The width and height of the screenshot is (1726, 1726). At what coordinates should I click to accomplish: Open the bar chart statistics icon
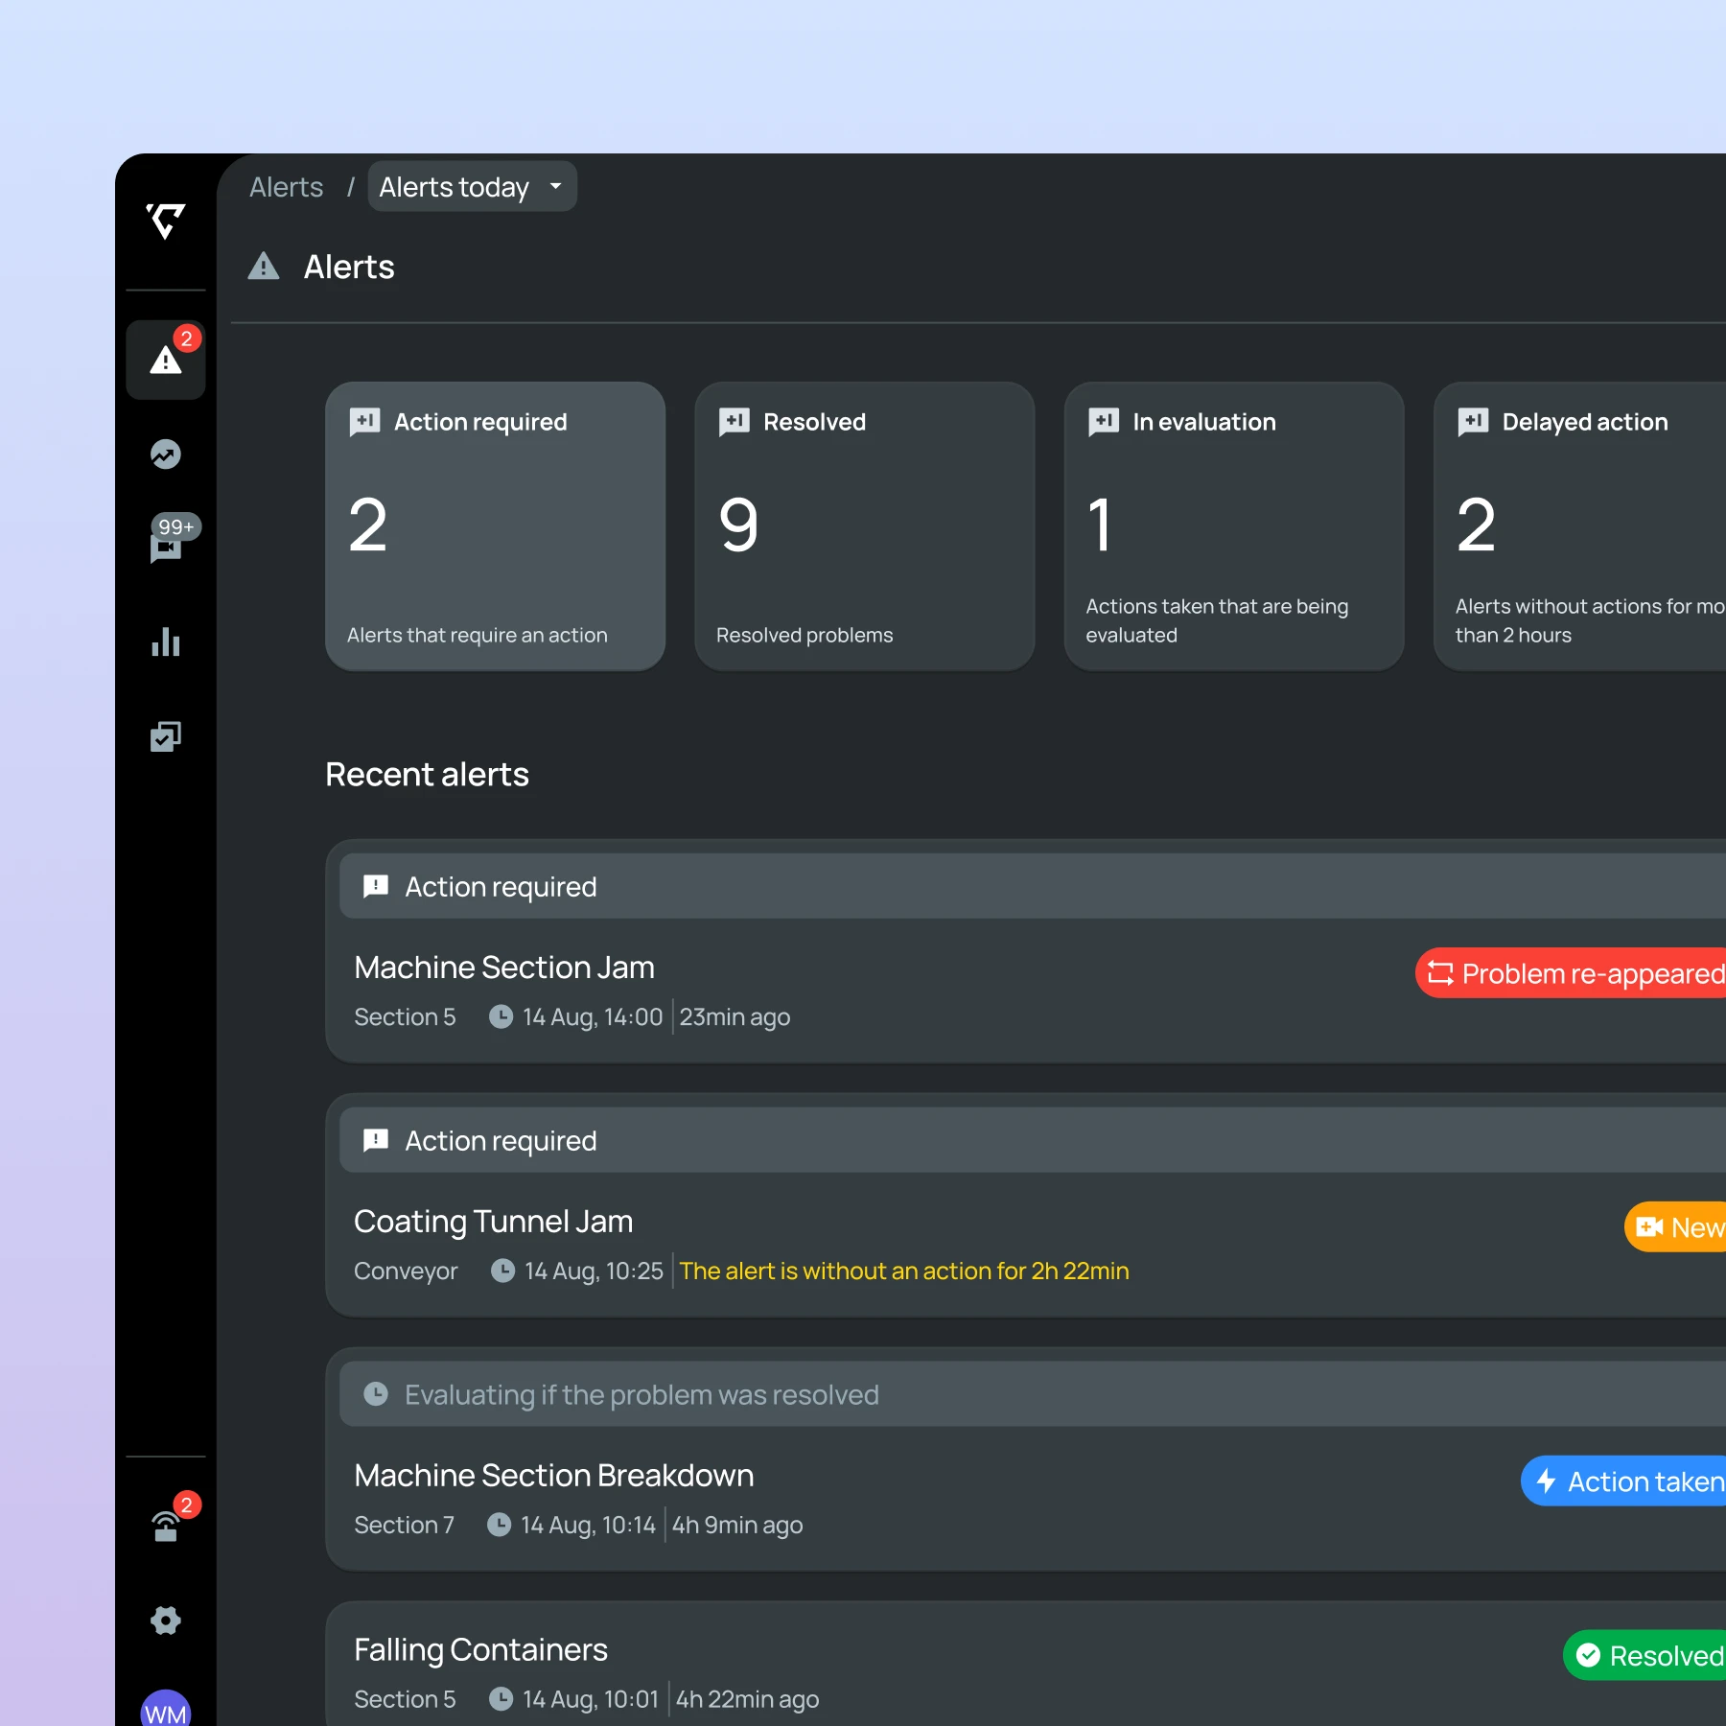[x=165, y=642]
